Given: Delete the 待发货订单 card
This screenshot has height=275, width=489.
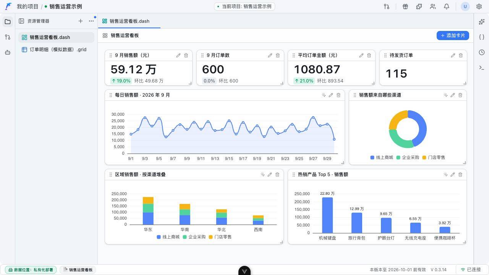Looking at the screenshot, I should [x=461, y=55].
